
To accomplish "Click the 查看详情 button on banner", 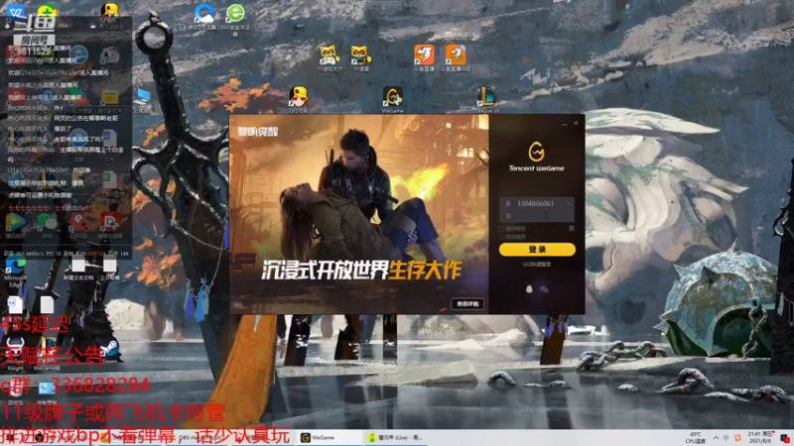I will 467,304.
